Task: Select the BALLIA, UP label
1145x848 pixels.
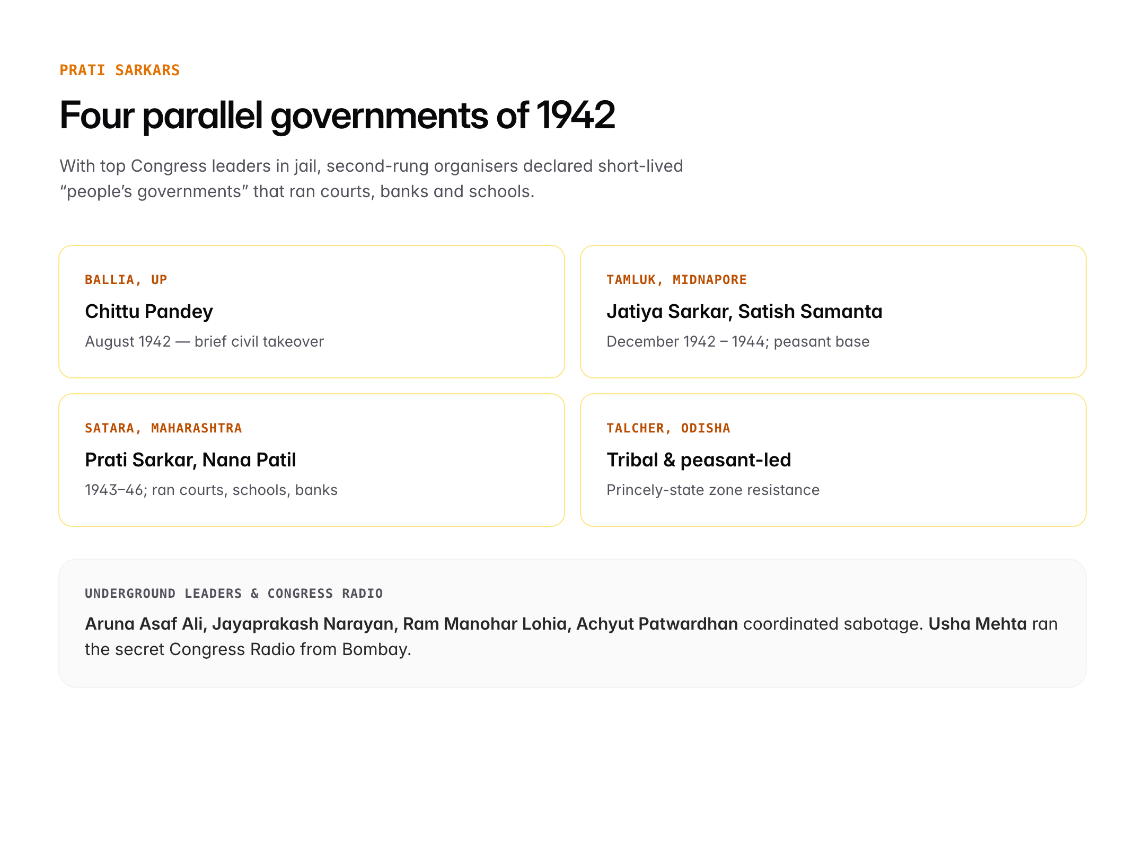Action: 126,279
